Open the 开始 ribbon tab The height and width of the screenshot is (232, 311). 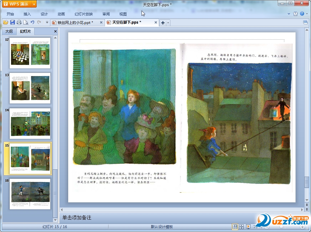tap(10, 14)
